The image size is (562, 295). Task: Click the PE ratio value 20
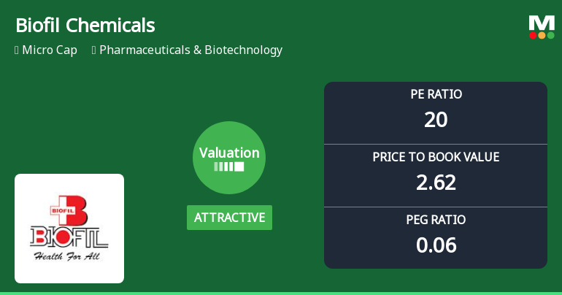coord(436,120)
